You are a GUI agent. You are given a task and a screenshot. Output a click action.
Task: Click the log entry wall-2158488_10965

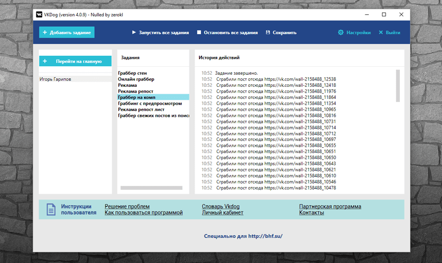coord(269,109)
